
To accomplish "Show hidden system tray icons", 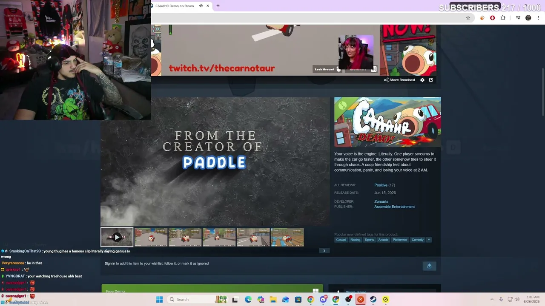I will pos(492,300).
